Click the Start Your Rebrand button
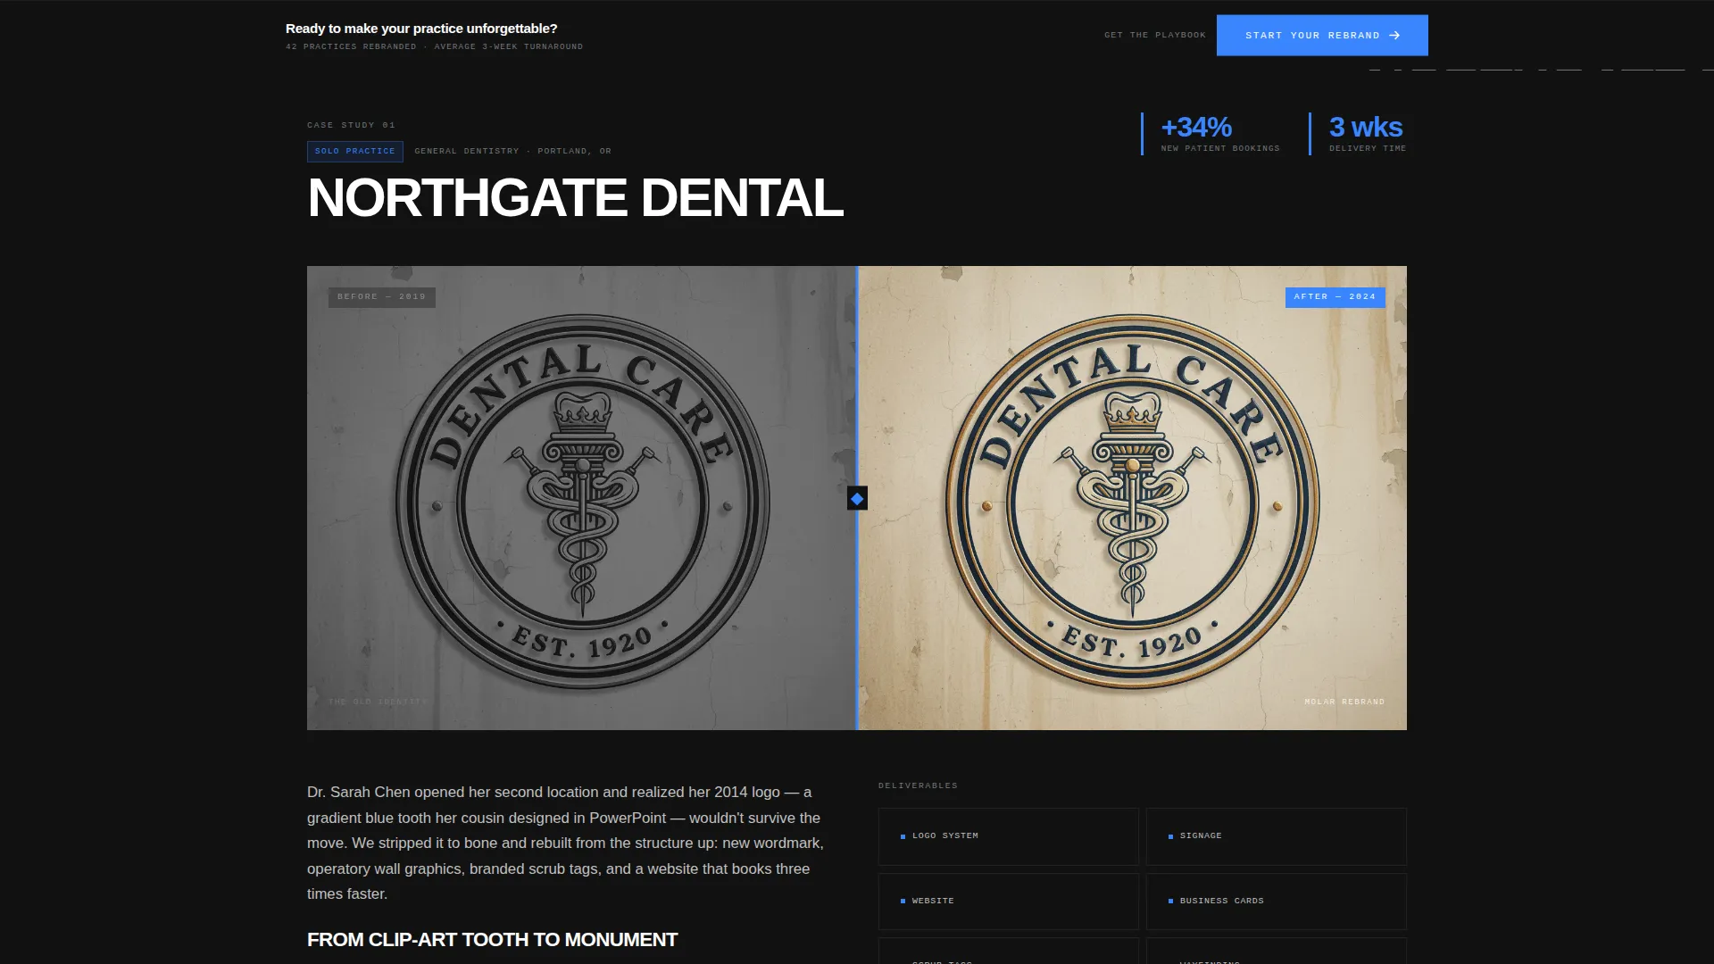 [1322, 36]
